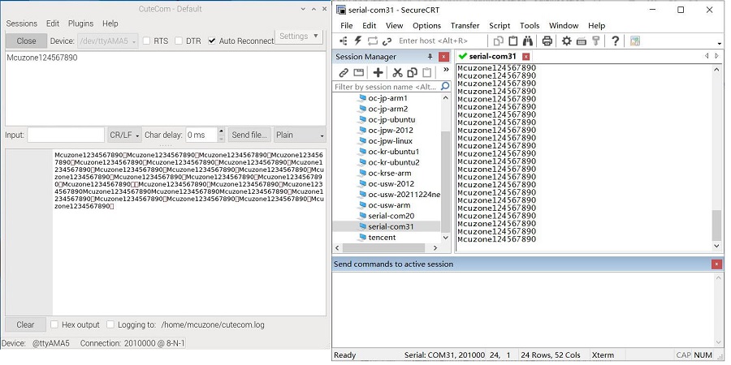Click session list vertical scrollbar

(446, 182)
